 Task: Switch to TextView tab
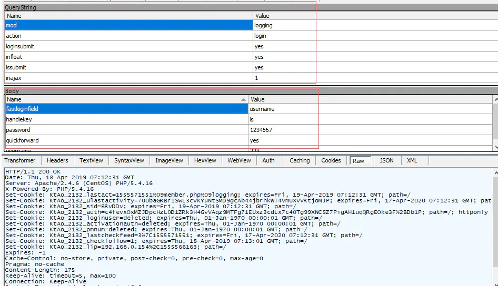91,160
